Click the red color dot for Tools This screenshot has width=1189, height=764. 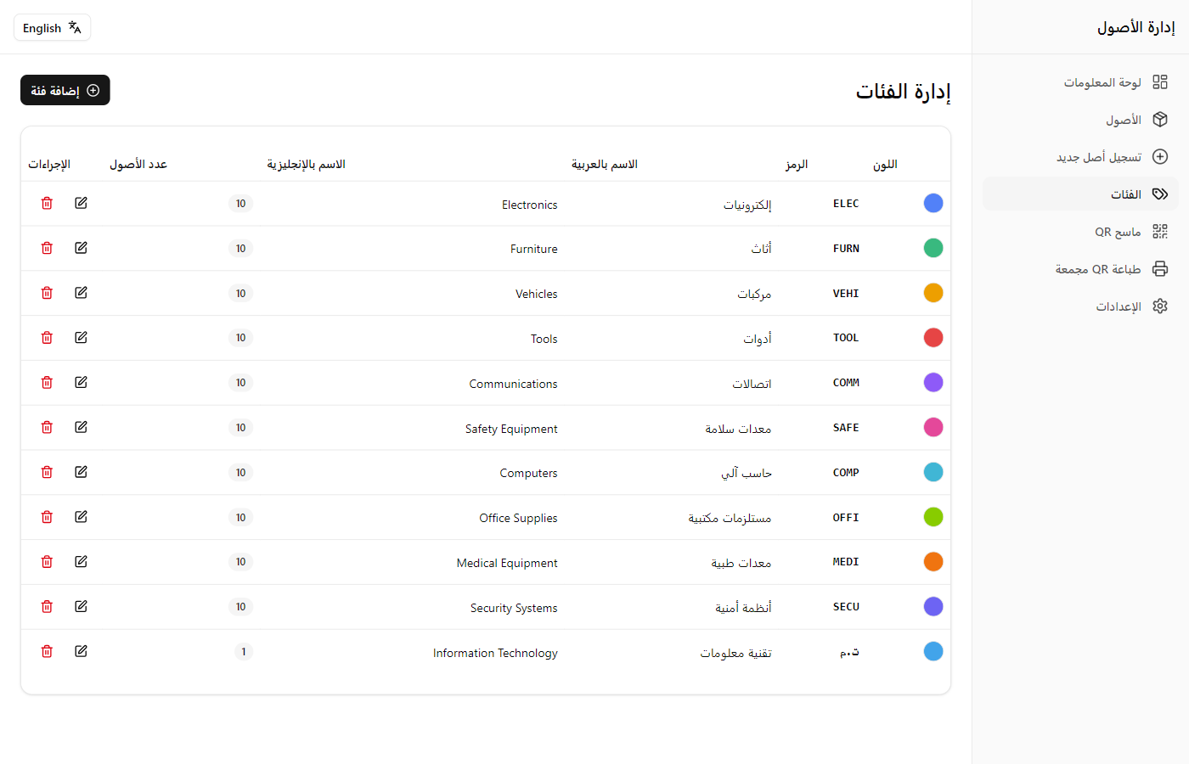tap(933, 338)
